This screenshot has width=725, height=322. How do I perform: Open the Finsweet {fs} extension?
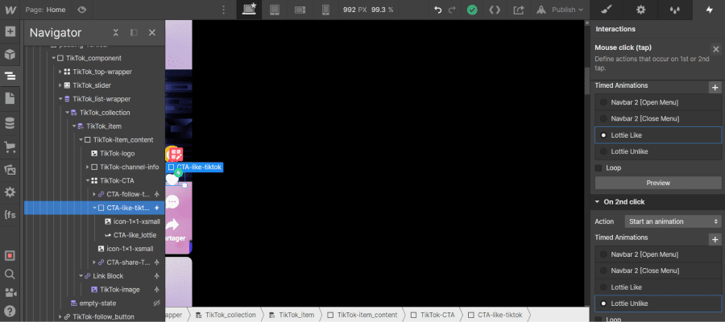10,215
